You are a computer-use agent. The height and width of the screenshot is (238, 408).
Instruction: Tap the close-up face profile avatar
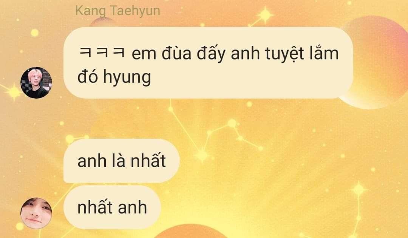[36, 213]
